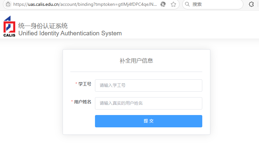Screen dimensions: 259x151
Task: Click Unified Identity Authentication System text
Action: (x=70, y=33)
